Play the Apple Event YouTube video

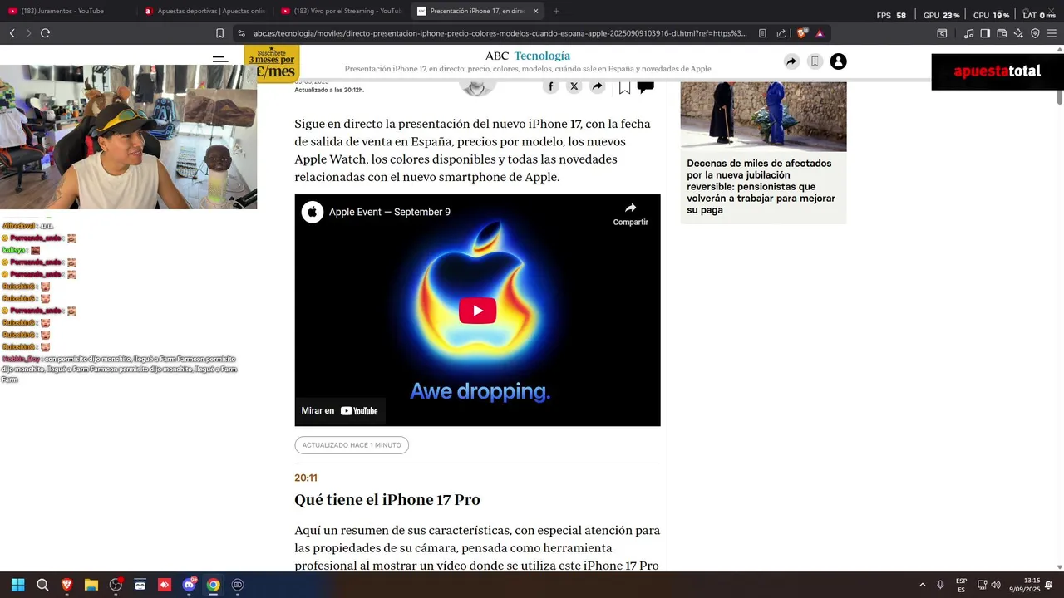tap(477, 311)
